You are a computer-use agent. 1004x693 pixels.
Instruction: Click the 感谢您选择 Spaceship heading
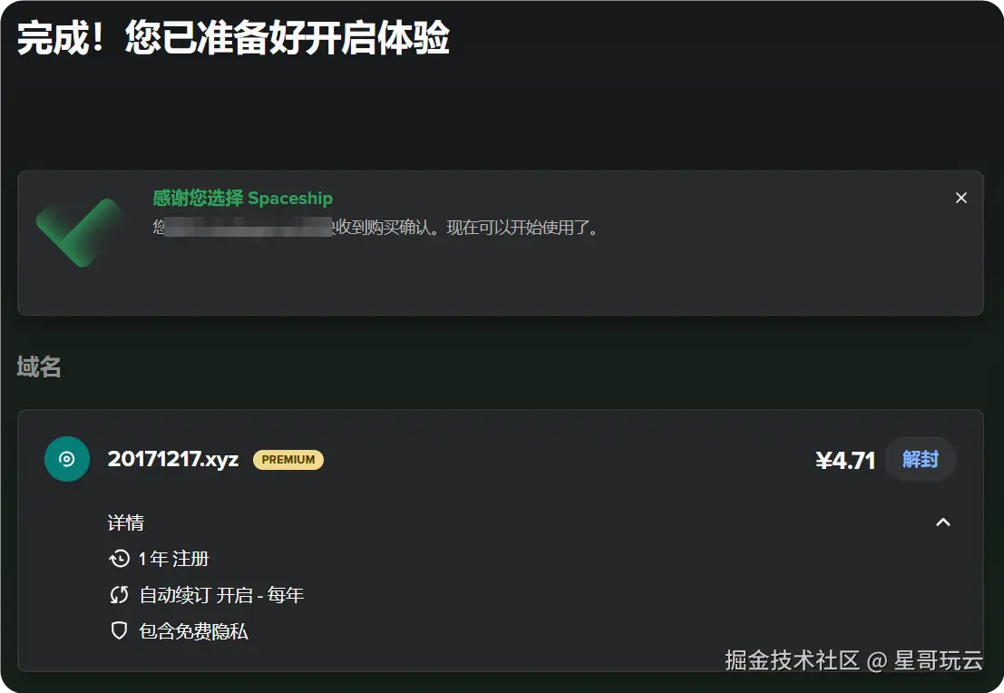pyautogui.click(x=243, y=198)
